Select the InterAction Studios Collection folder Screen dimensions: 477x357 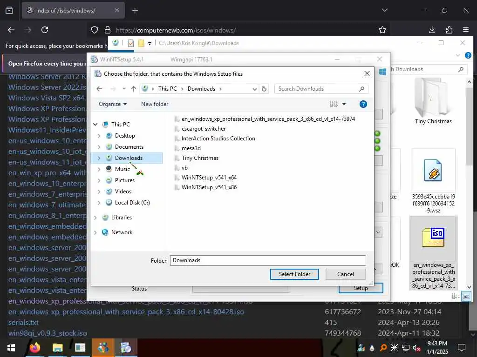click(x=218, y=139)
